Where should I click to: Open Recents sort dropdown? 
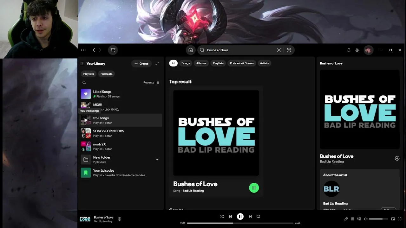(151, 82)
